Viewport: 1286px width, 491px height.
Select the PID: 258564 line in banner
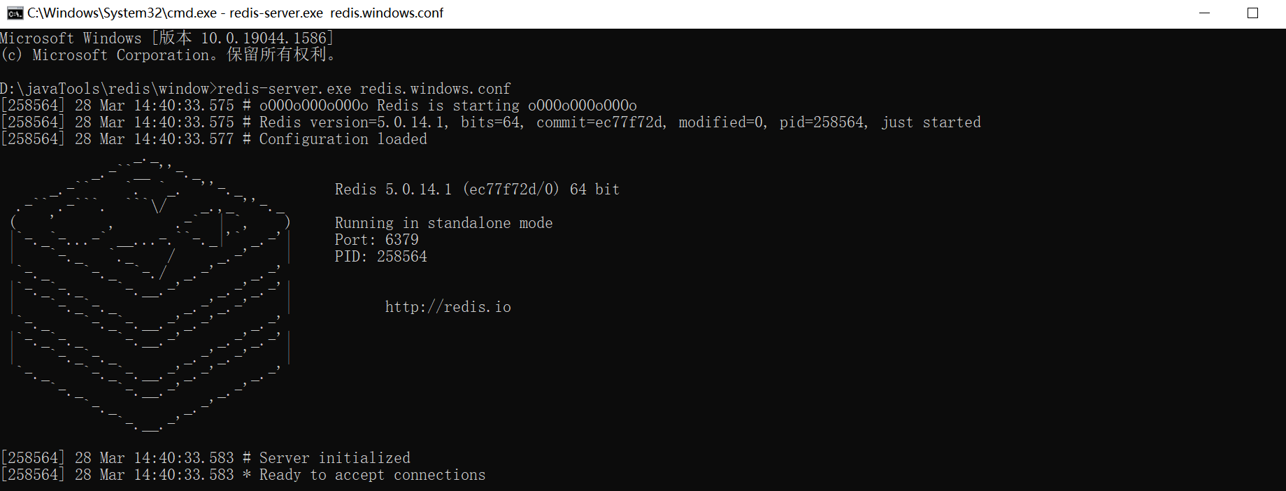click(380, 257)
